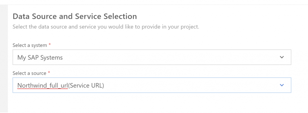The height and width of the screenshot is (113, 308).
Task: Click the Data Source and Service Selection heading
Action: pyautogui.click(x=75, y=16)
